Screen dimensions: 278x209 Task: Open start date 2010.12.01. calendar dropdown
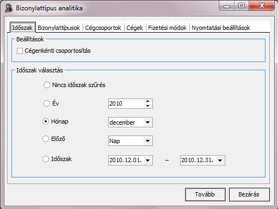(x=147, y=161)
